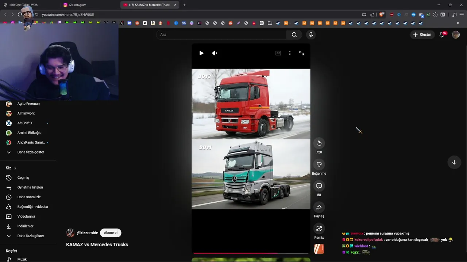Play the KAMAZ vs Mercedes short
467x262 pixels.
pos(201,53)
